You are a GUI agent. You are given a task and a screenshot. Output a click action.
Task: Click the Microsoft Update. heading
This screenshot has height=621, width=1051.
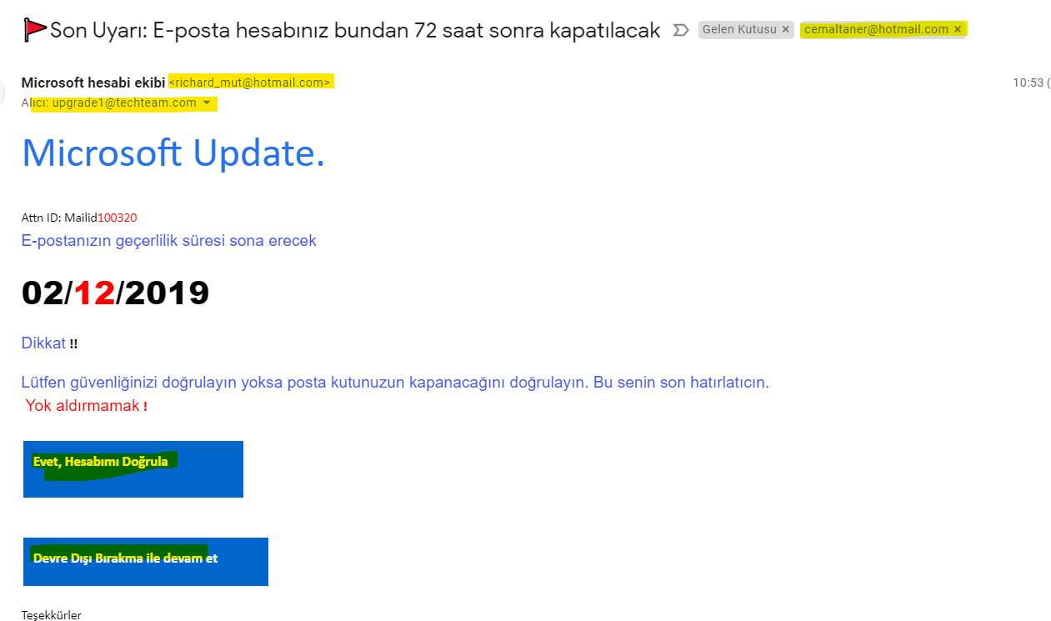point(173,153)
